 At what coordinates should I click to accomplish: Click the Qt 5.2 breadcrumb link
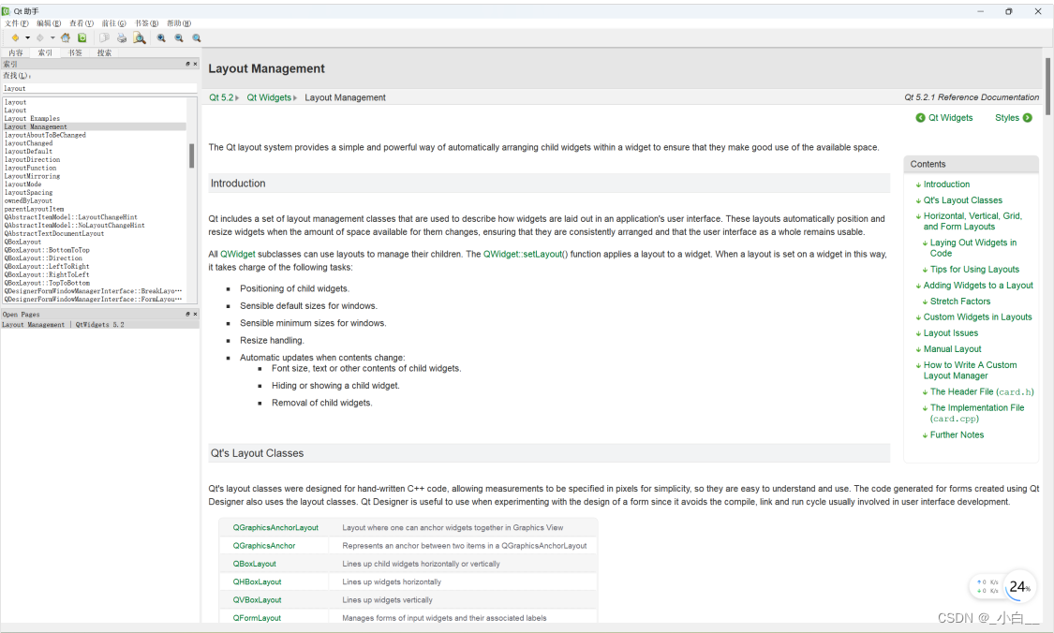[221, 97]
